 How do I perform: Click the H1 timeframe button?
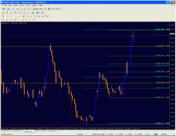19,20
